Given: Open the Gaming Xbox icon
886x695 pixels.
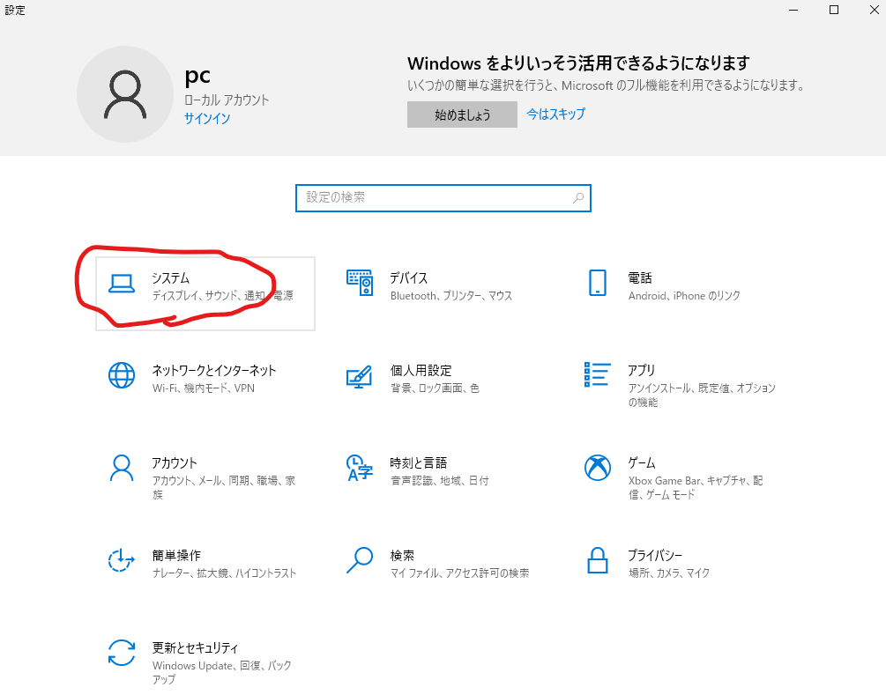Looking at the screenshot, I should coord(597,468).
